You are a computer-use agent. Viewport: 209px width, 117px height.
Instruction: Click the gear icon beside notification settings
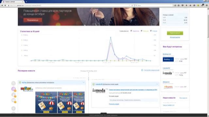tap(142, 70)
